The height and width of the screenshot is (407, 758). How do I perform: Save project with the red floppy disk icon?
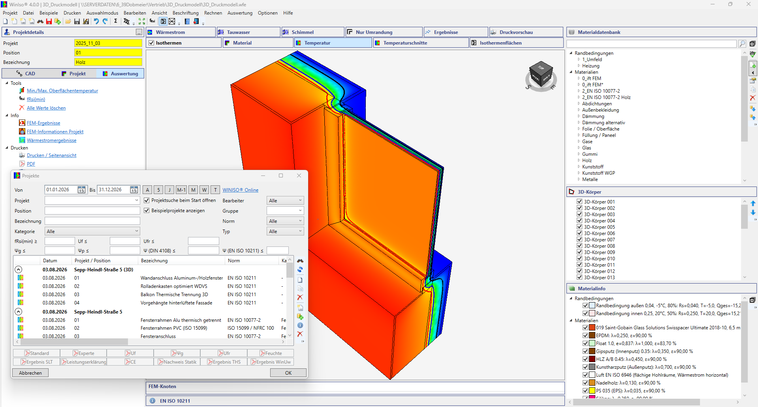click(x=49, y=21)
